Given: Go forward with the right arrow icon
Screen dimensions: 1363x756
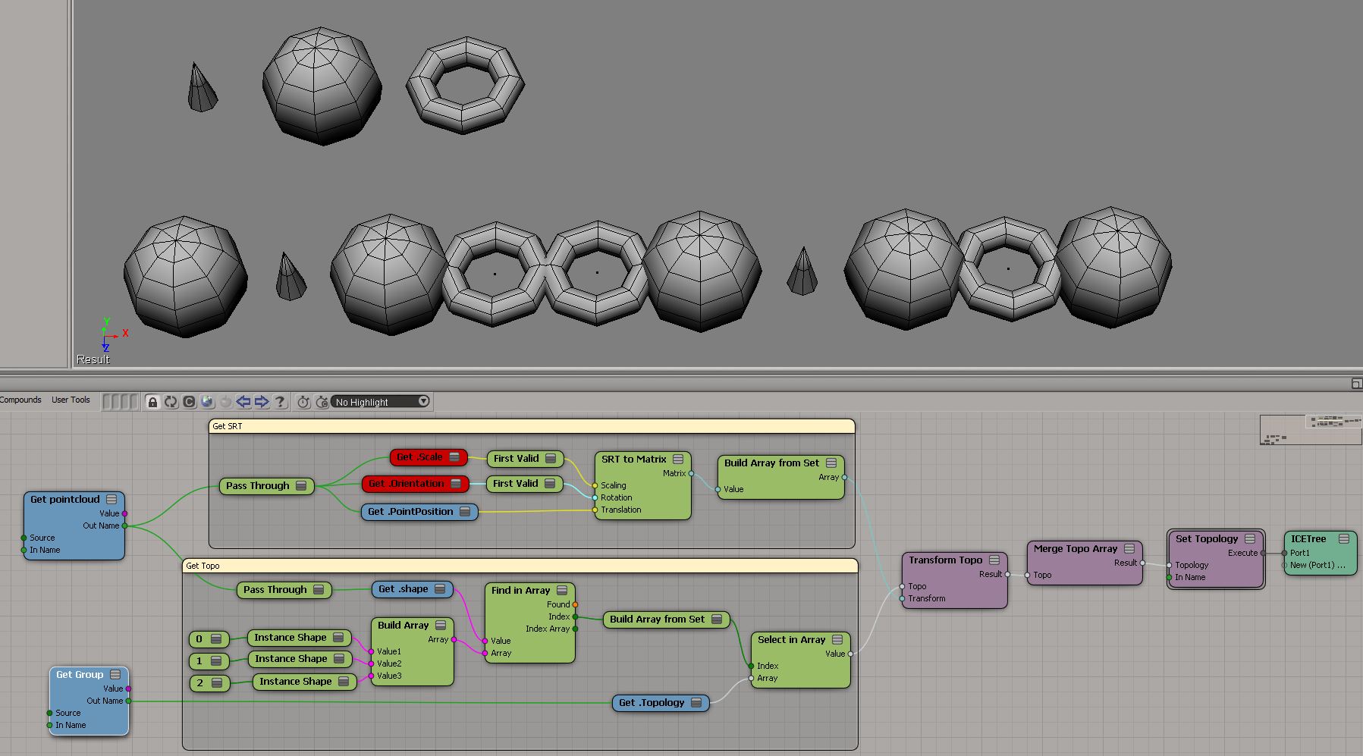Looking at the screenshot, I should [262, 402].
